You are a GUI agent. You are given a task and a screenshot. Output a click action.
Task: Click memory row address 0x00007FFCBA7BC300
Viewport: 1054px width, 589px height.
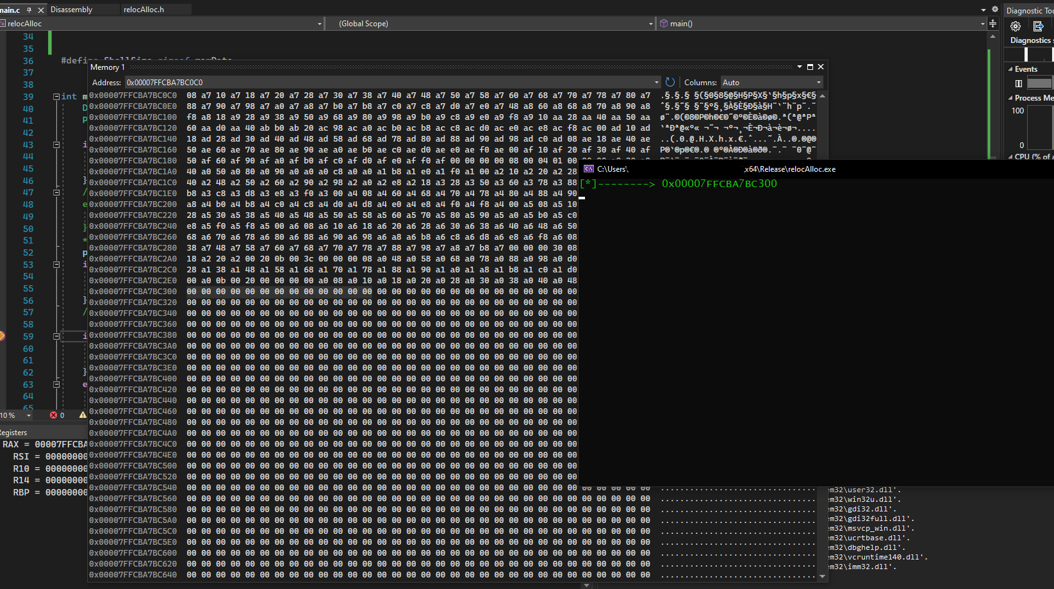click(133, 291)
